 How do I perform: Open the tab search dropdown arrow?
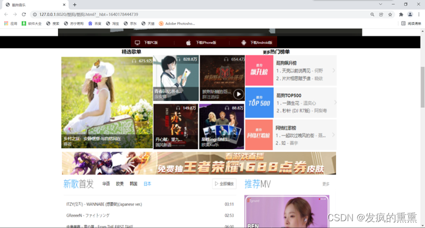[380, 4]
